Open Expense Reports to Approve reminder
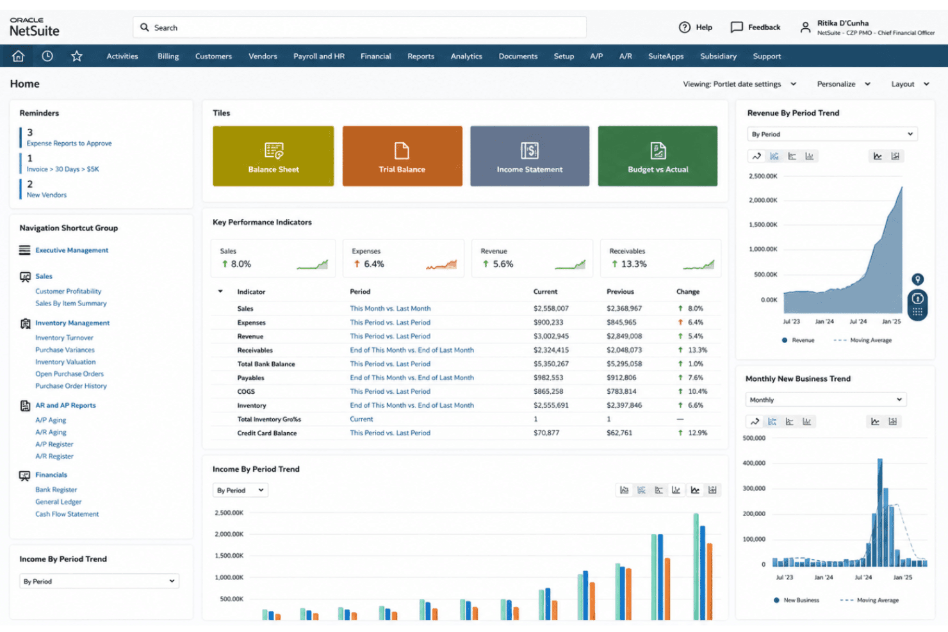Viewport: 948px width, 632px height. click(69, 143)
